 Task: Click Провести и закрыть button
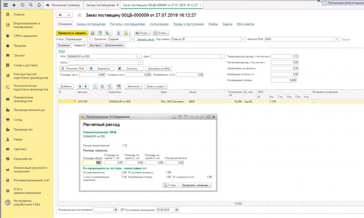(72, 33)
